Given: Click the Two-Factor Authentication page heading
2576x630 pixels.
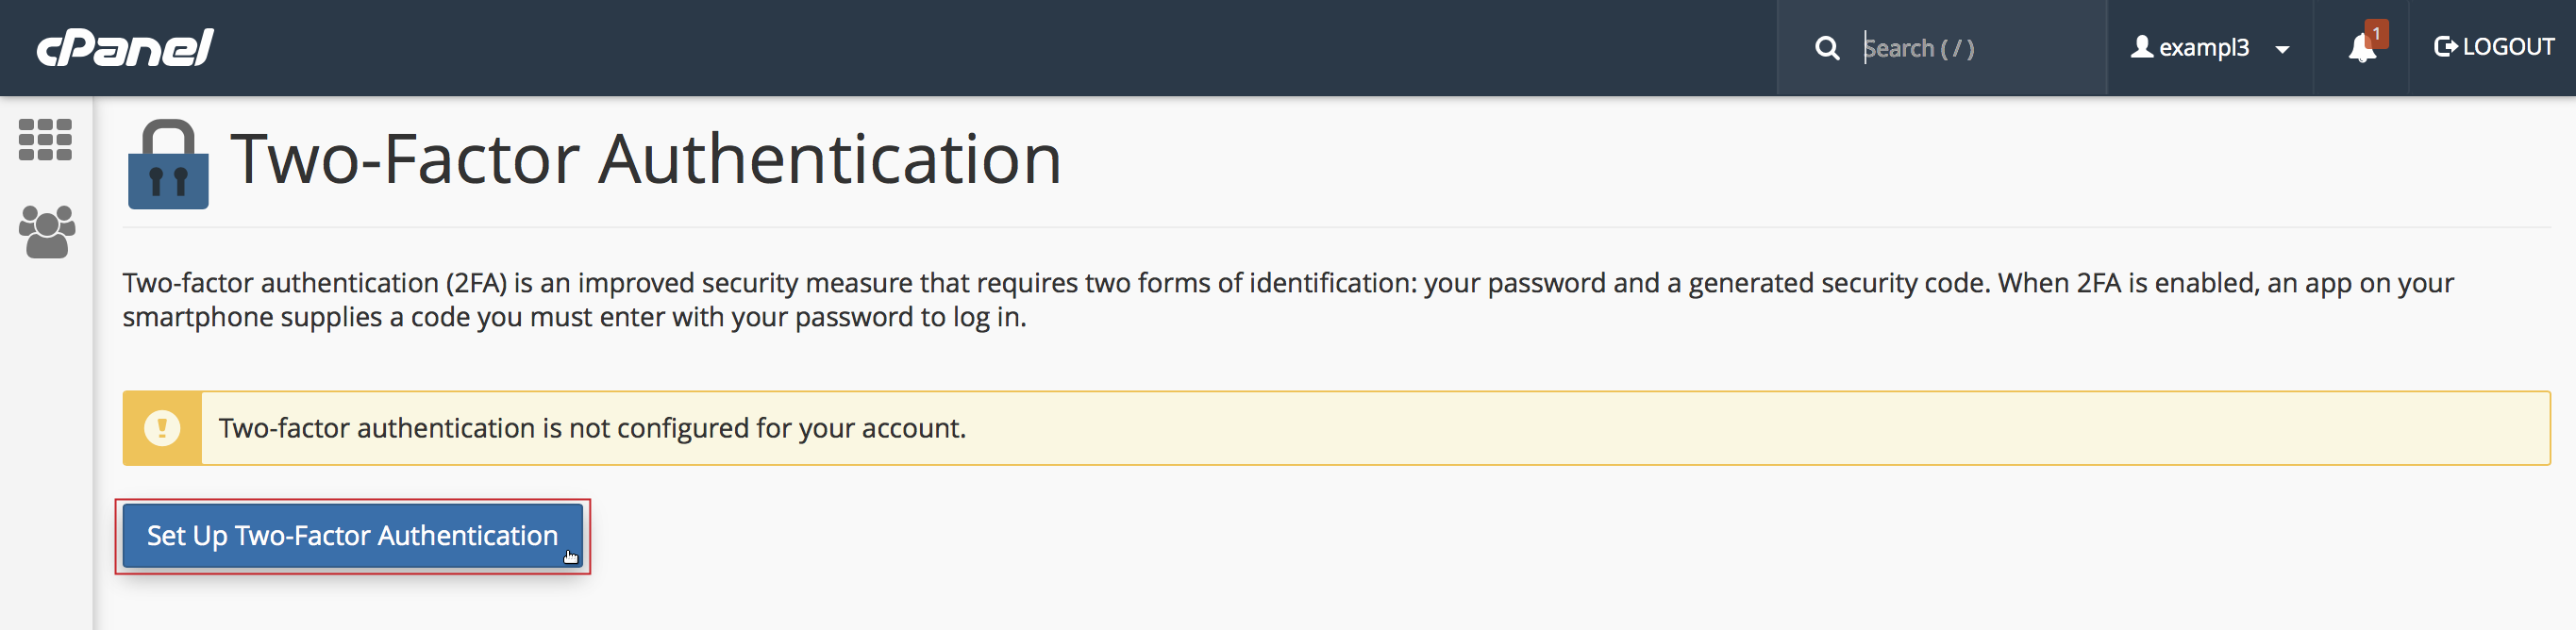Looking at the screenshot, I should tap(645, 159).
